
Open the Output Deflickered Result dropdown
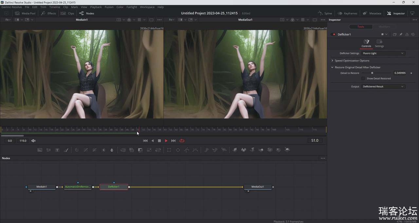pyautogui.click(x=383, y=86)
